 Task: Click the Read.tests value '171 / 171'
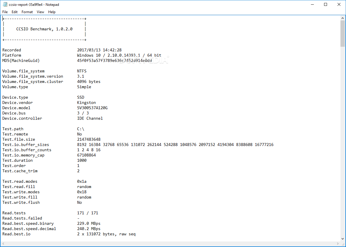(x=88, y=213)
